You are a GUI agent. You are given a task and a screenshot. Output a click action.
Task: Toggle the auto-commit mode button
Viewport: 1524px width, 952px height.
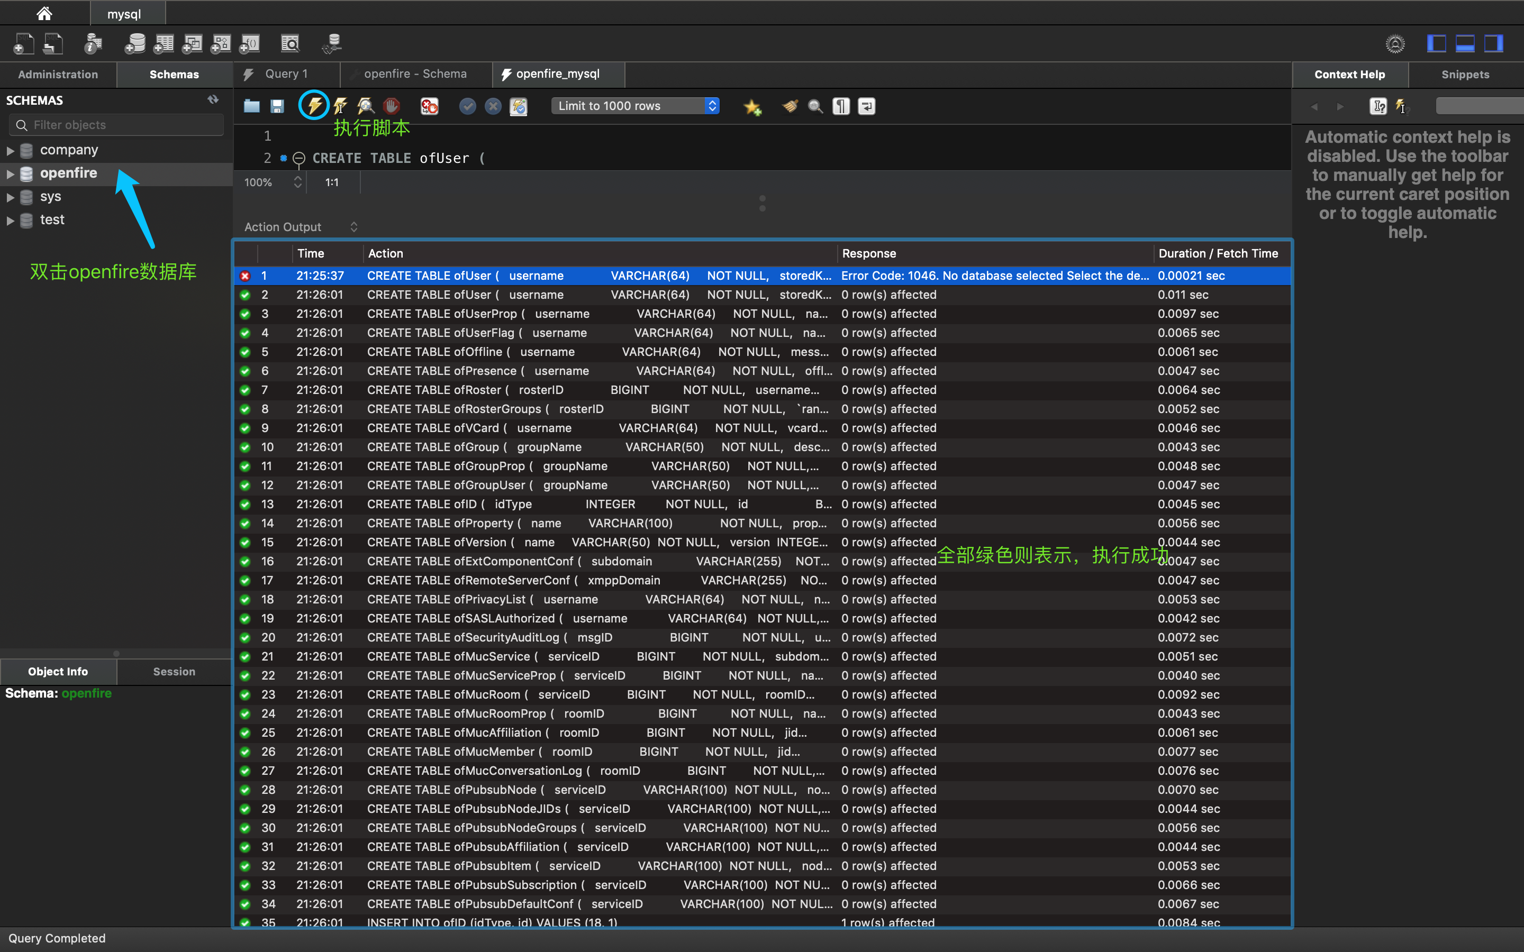coord(518,106)
